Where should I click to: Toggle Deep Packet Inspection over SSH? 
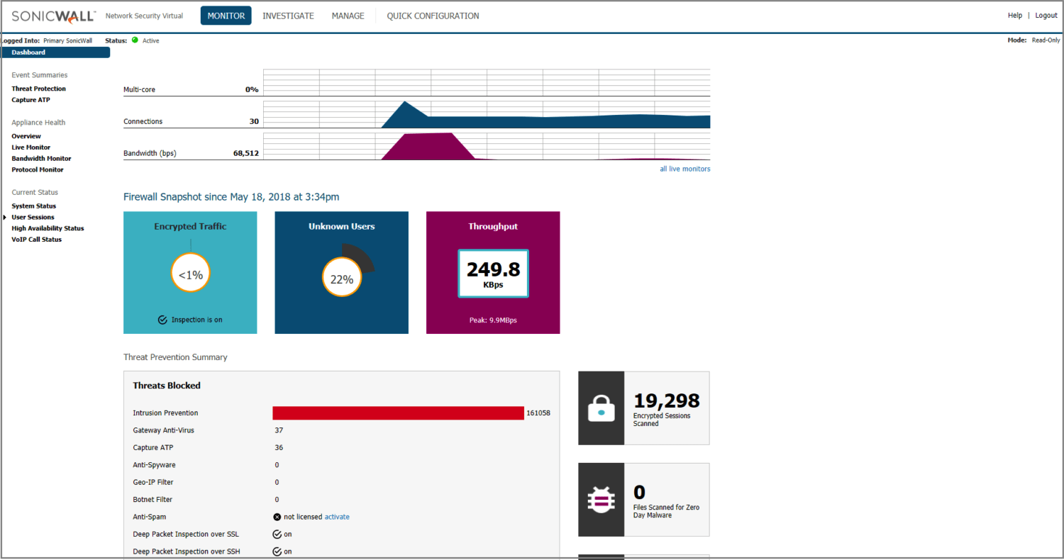(x=277, y=551)
